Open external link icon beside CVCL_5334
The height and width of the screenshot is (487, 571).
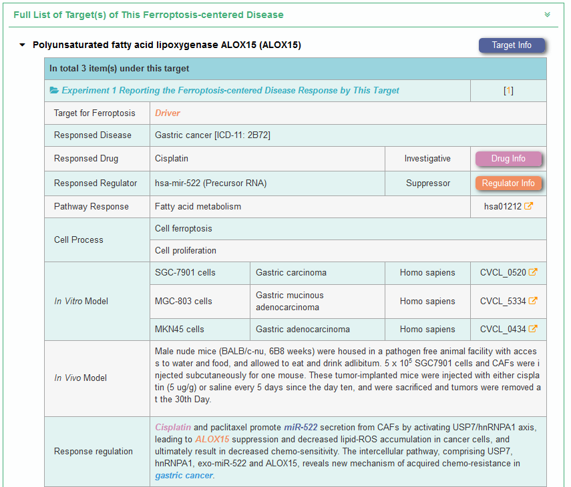(x=533, y=301)
